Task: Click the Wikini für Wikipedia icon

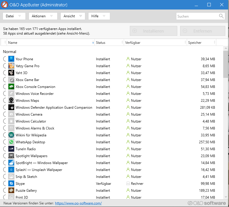Action: click(11, 135)
